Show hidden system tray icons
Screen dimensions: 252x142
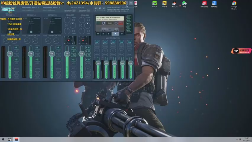click(237, 139)
